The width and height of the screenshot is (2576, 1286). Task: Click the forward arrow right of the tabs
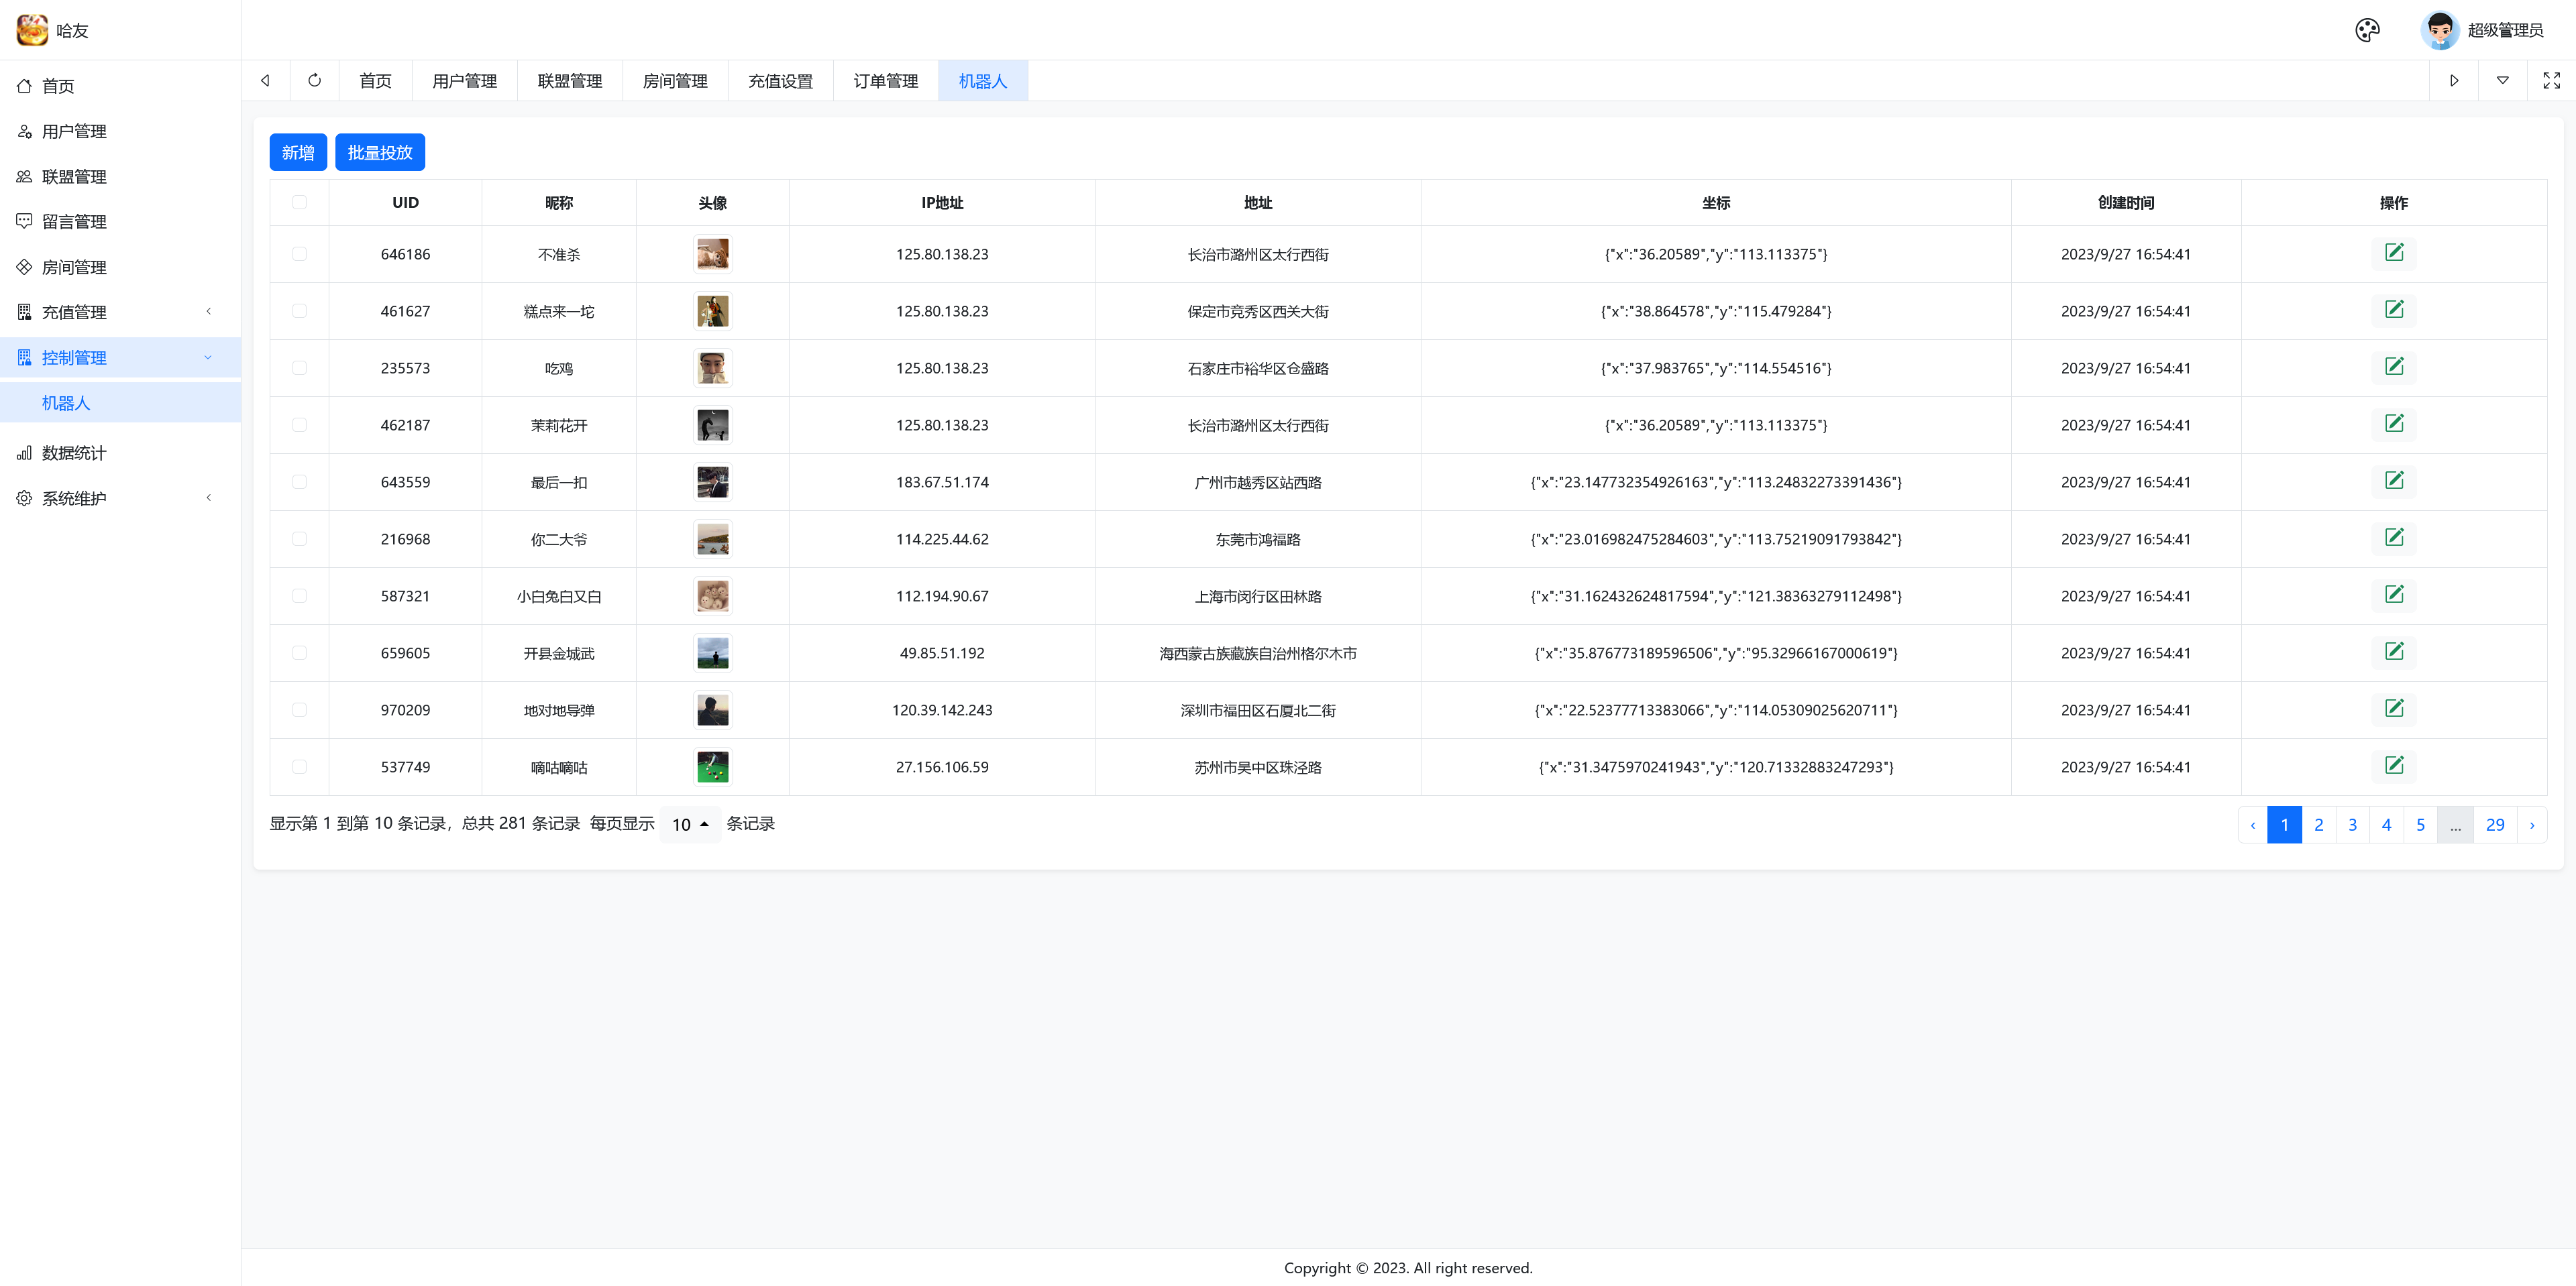point(2454,80)
